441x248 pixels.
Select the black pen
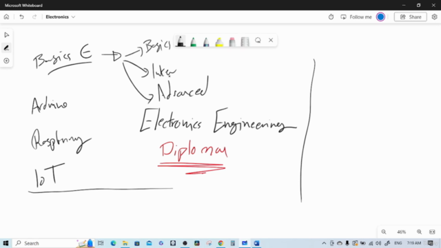point(181,41)
